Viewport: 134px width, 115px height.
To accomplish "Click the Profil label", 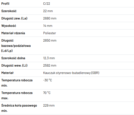I will coord(5,4).
